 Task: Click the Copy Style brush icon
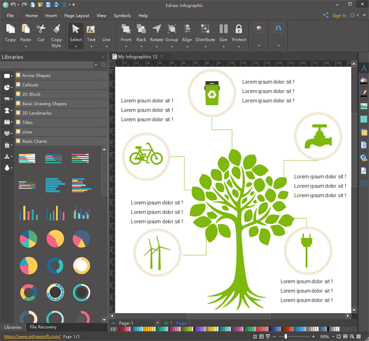pyautogui.click(x=56, y=30)
